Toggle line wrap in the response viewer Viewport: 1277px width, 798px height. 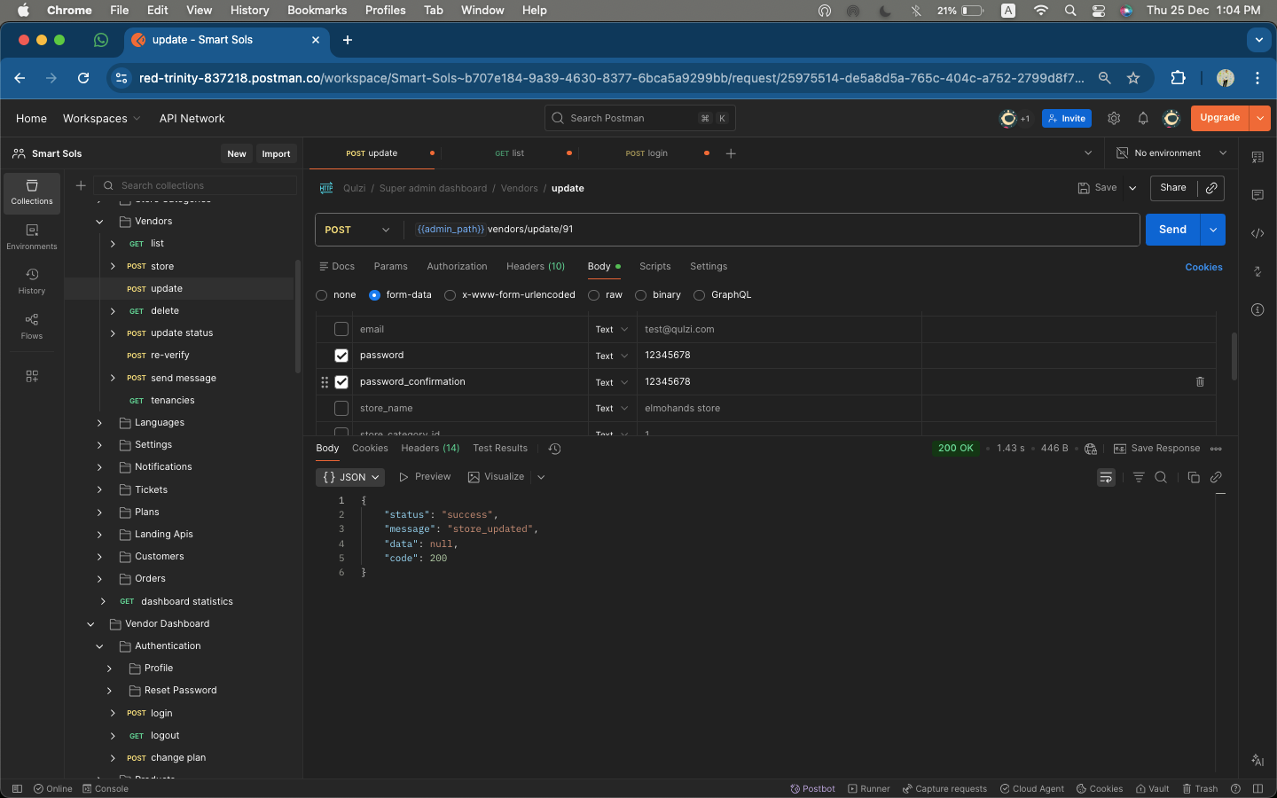(x=1106, y=477)
